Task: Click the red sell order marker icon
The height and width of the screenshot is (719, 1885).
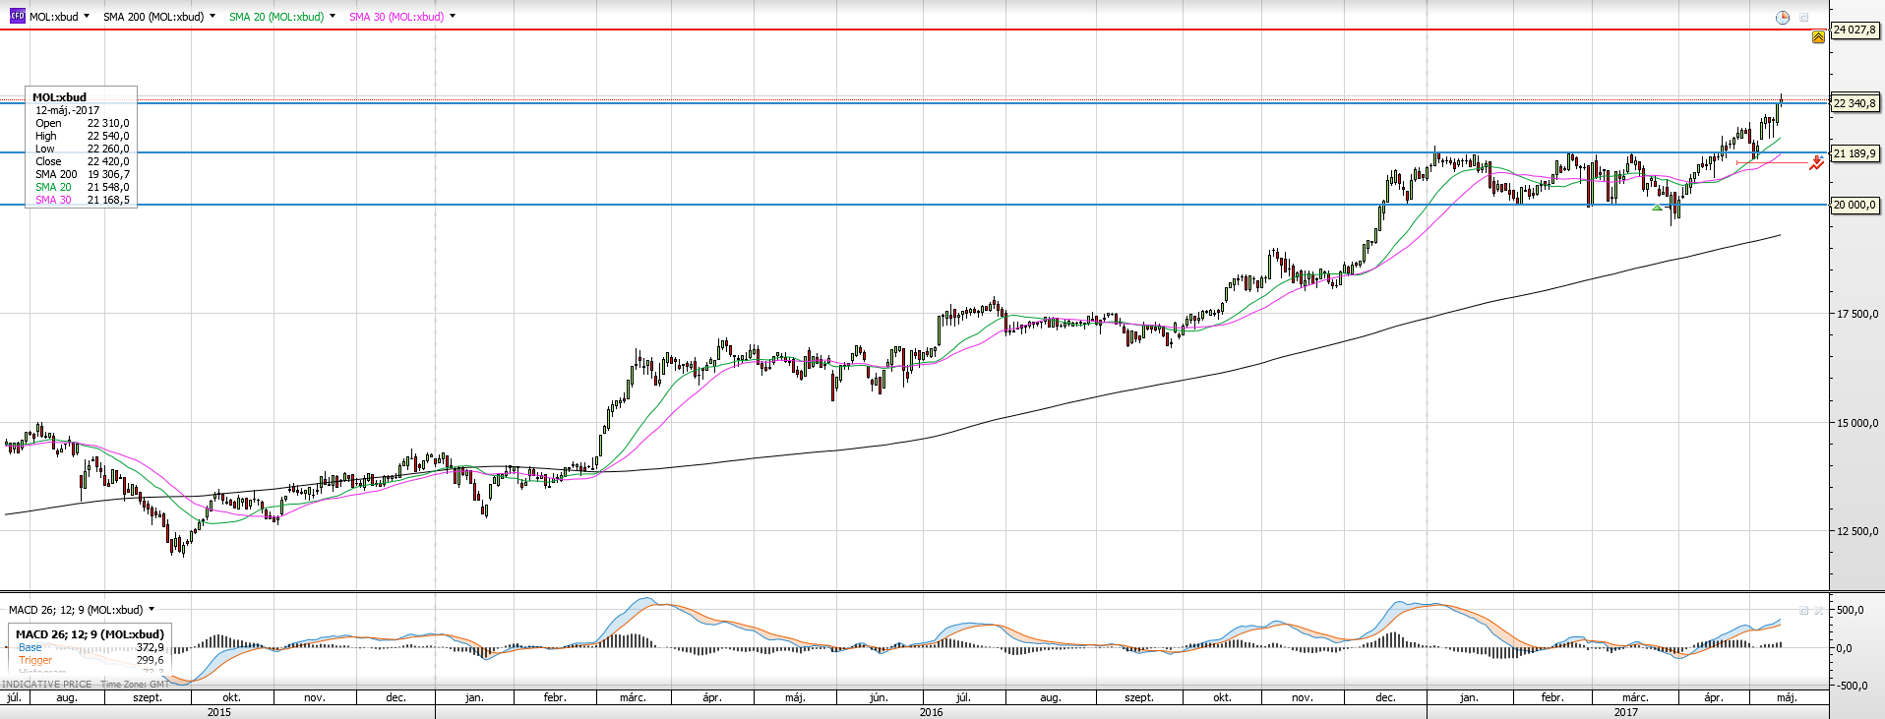Action: pyautogui.click(x=1816, y=163)
